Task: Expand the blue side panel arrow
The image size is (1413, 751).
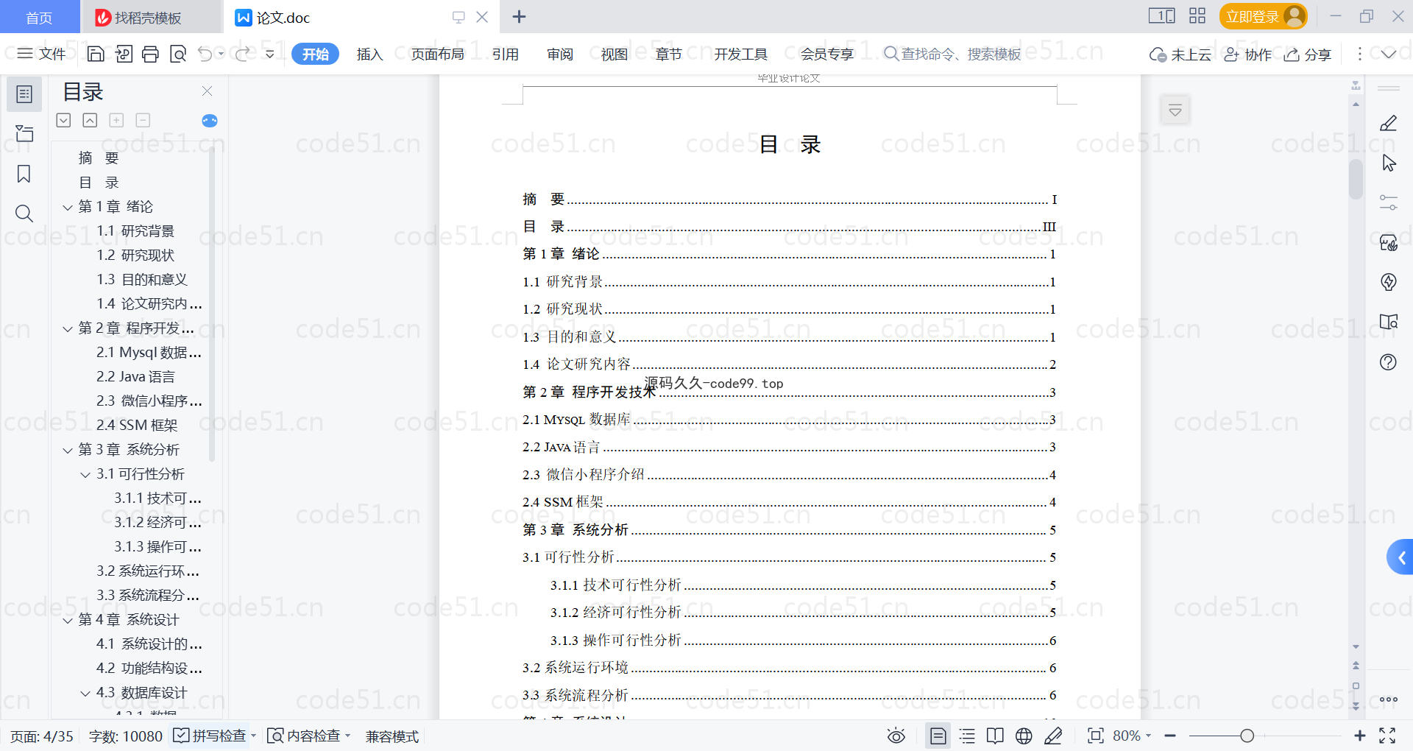Action: pos(1400,557)
